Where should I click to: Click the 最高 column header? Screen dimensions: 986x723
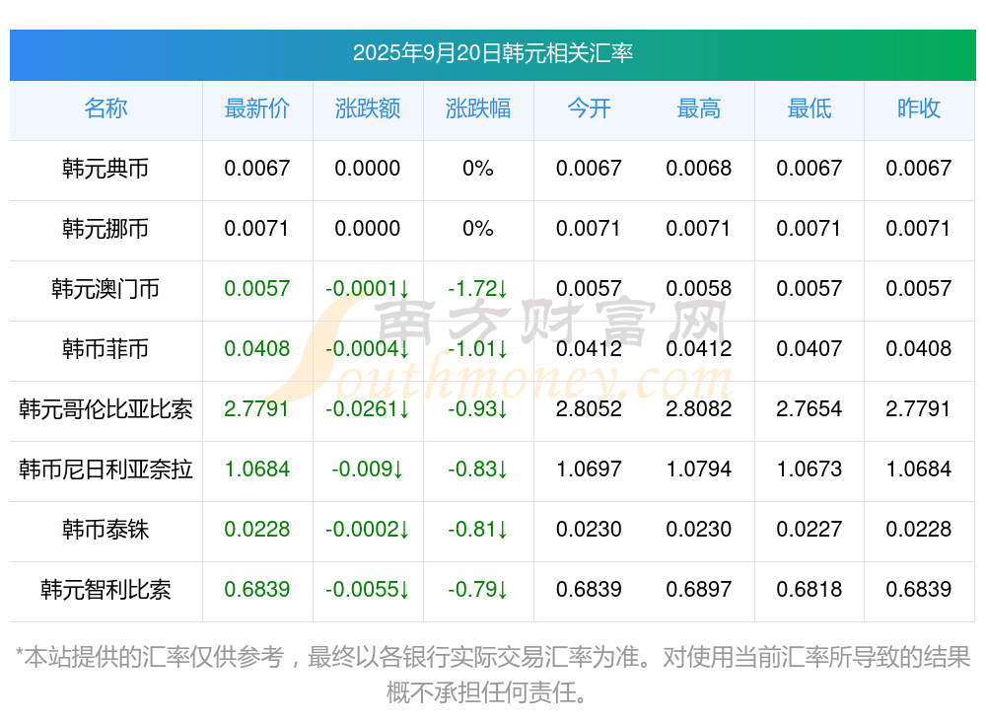pyautogui.click(x=699, y=108)
